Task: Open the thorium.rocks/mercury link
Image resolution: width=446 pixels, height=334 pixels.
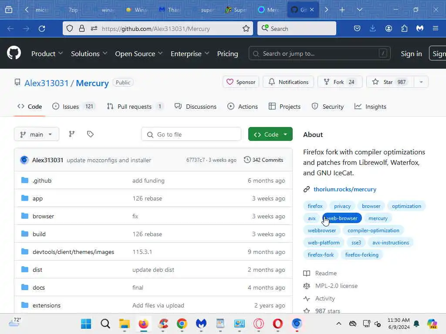Action: pyautogui.click(x=345, y=189)
